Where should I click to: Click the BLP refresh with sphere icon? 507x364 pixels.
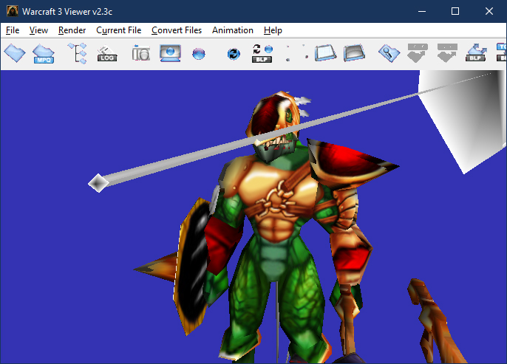(262, 53)
